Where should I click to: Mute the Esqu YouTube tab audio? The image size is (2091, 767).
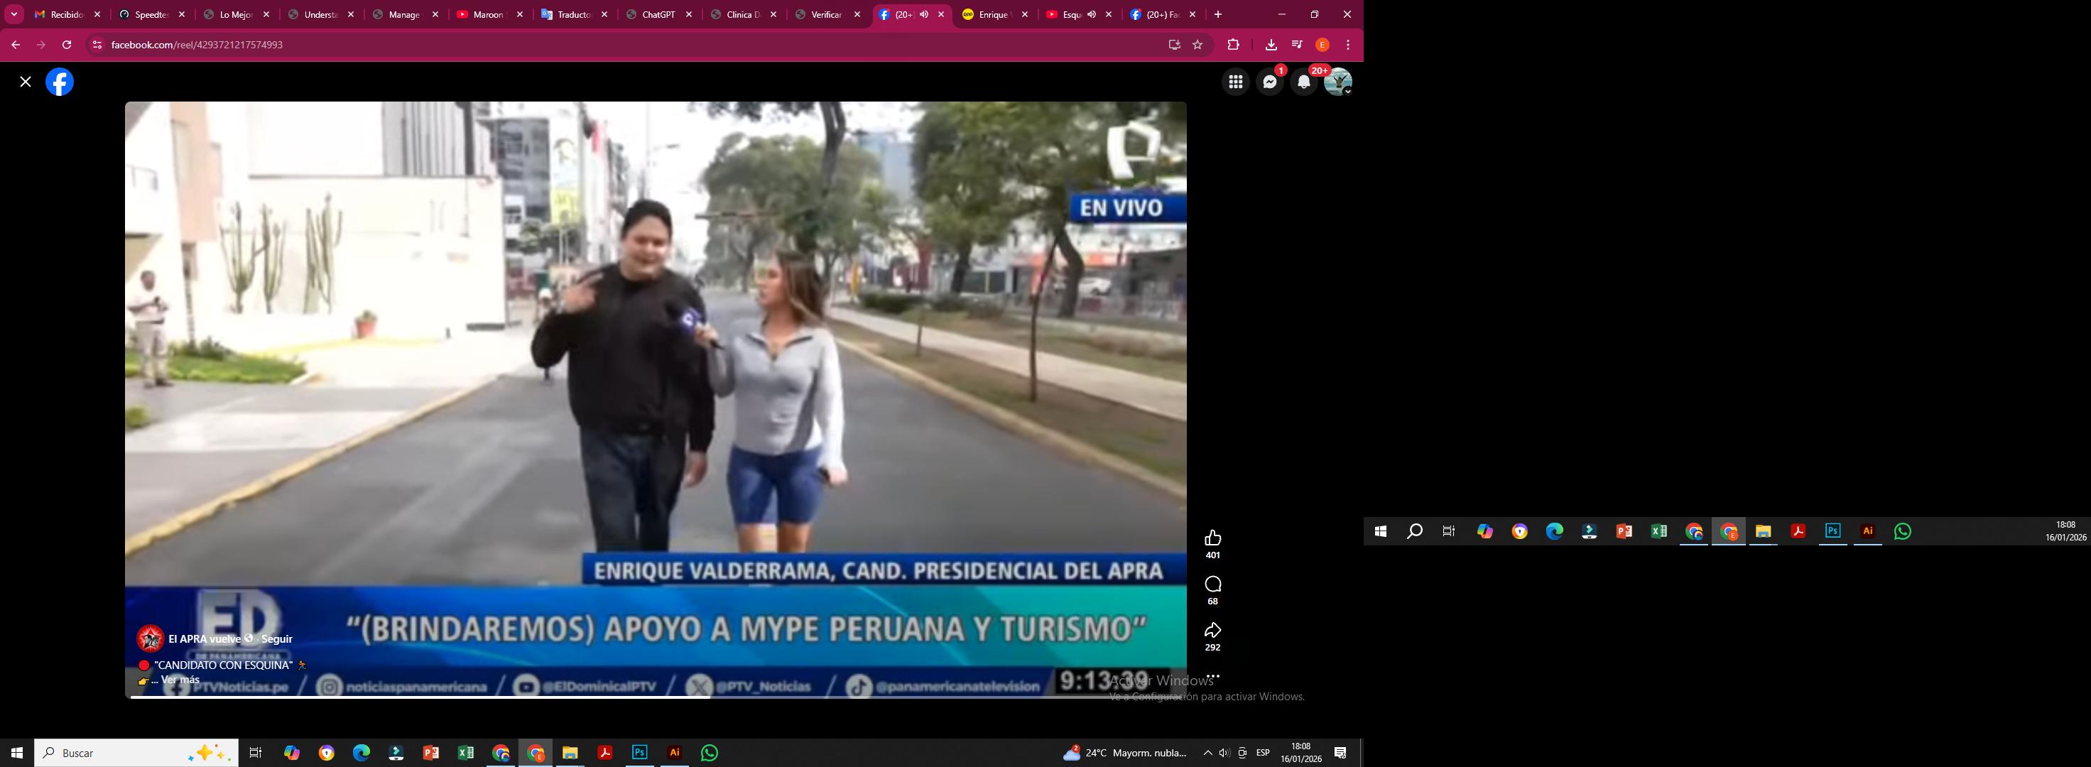(x=1091, y=15)
